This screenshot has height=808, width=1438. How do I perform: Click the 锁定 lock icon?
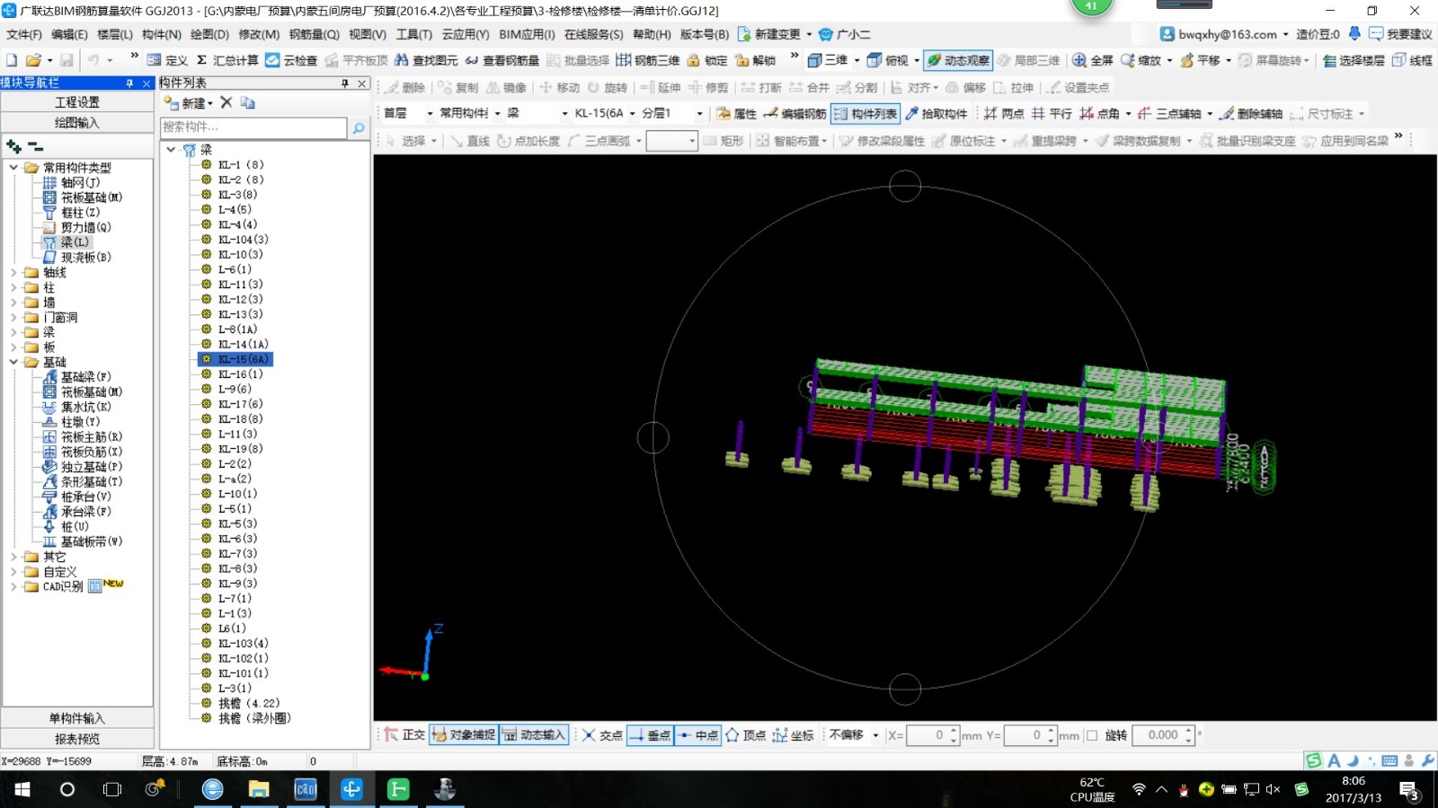pyautogui.click(x=693, y=60)
